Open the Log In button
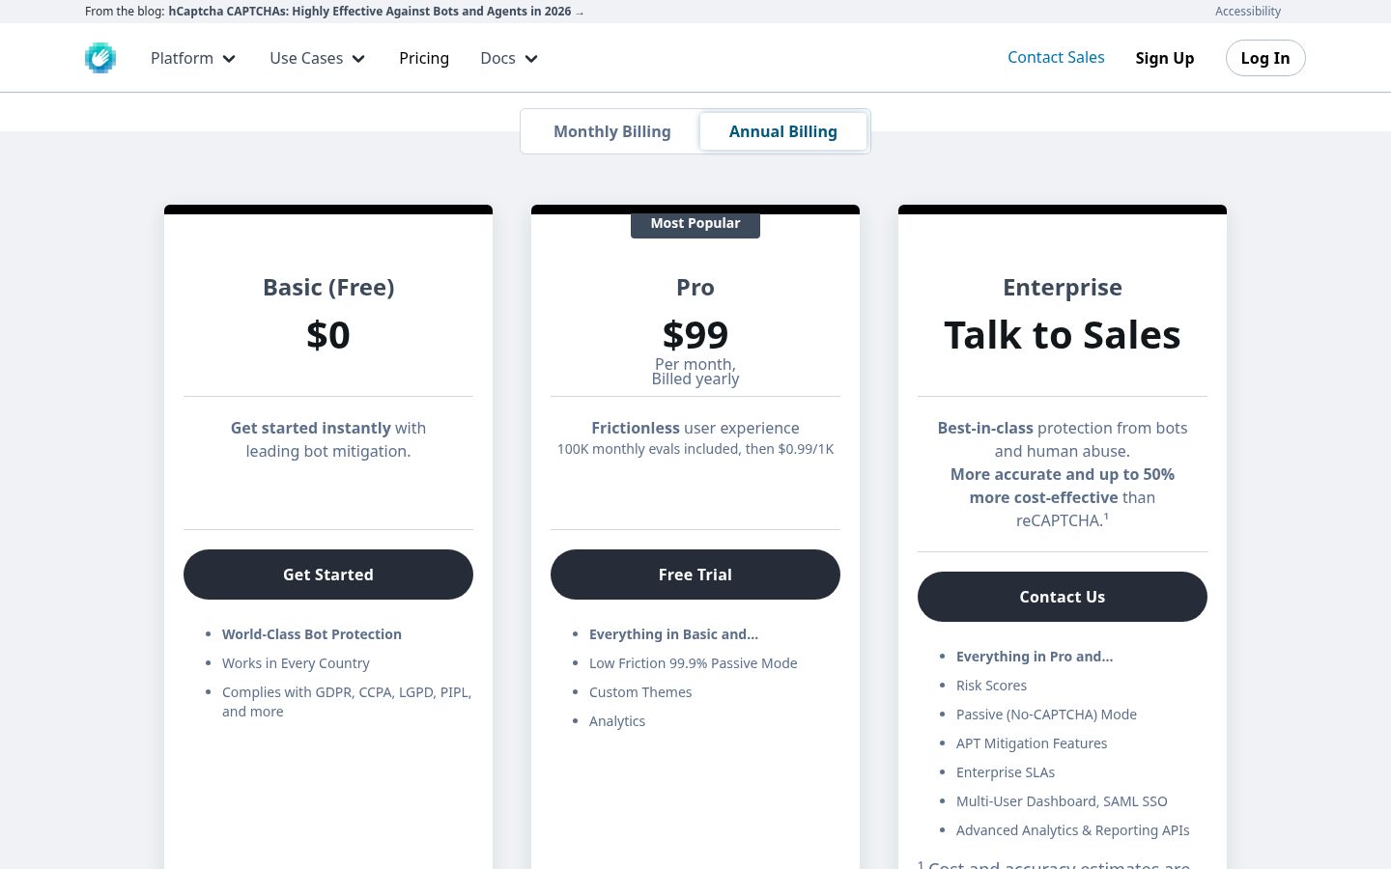1391x869 pixels. pos(1265,58)
